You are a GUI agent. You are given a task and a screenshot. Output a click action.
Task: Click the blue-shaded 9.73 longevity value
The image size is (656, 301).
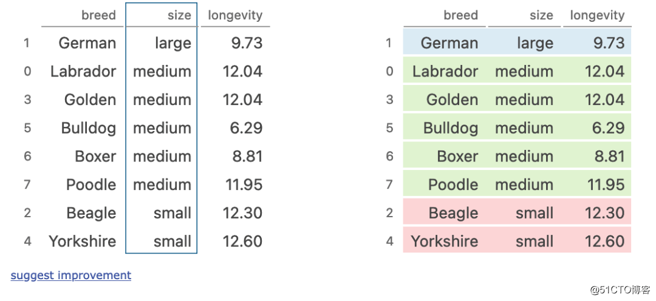[608, 43]
